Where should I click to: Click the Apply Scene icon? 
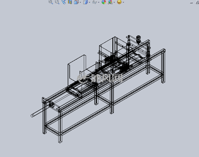tap(110, 2)
